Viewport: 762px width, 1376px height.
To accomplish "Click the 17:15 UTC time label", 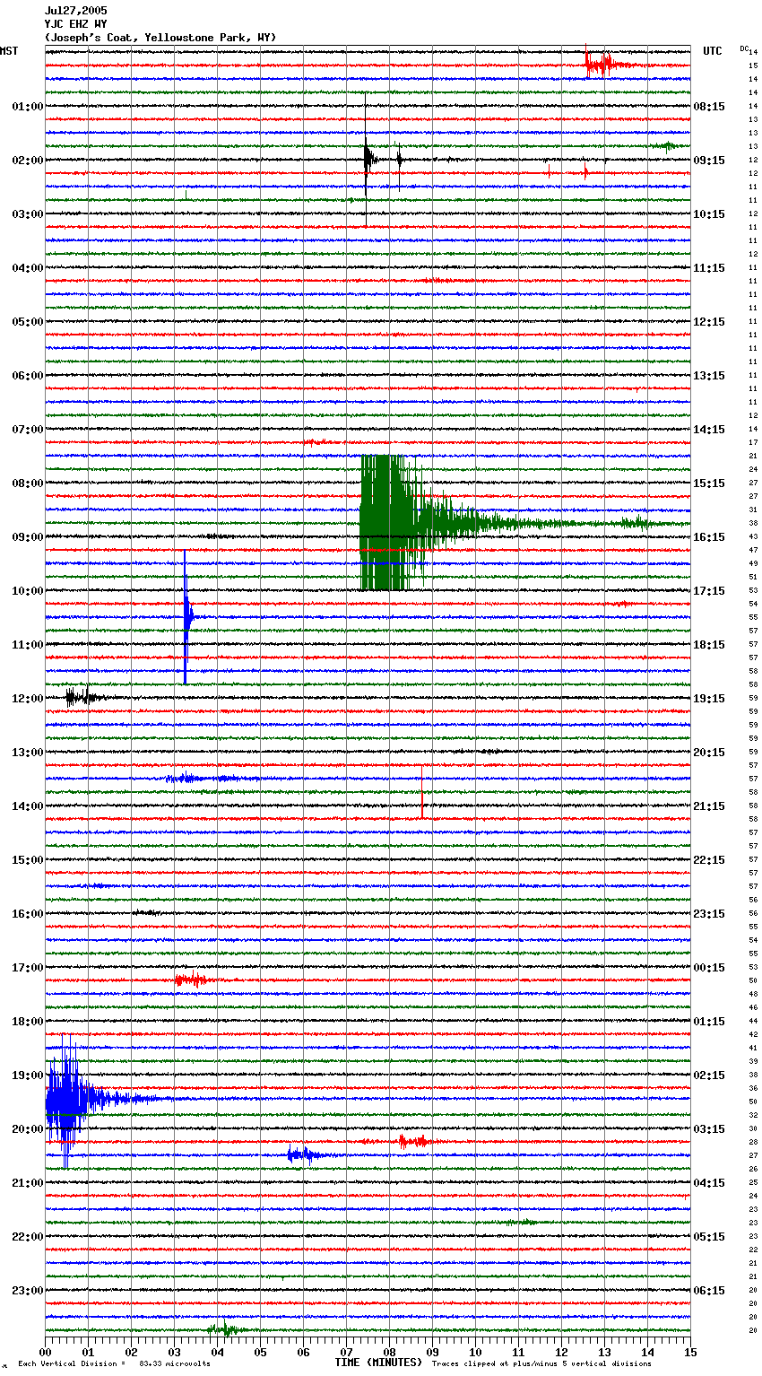I will (709, 591).
